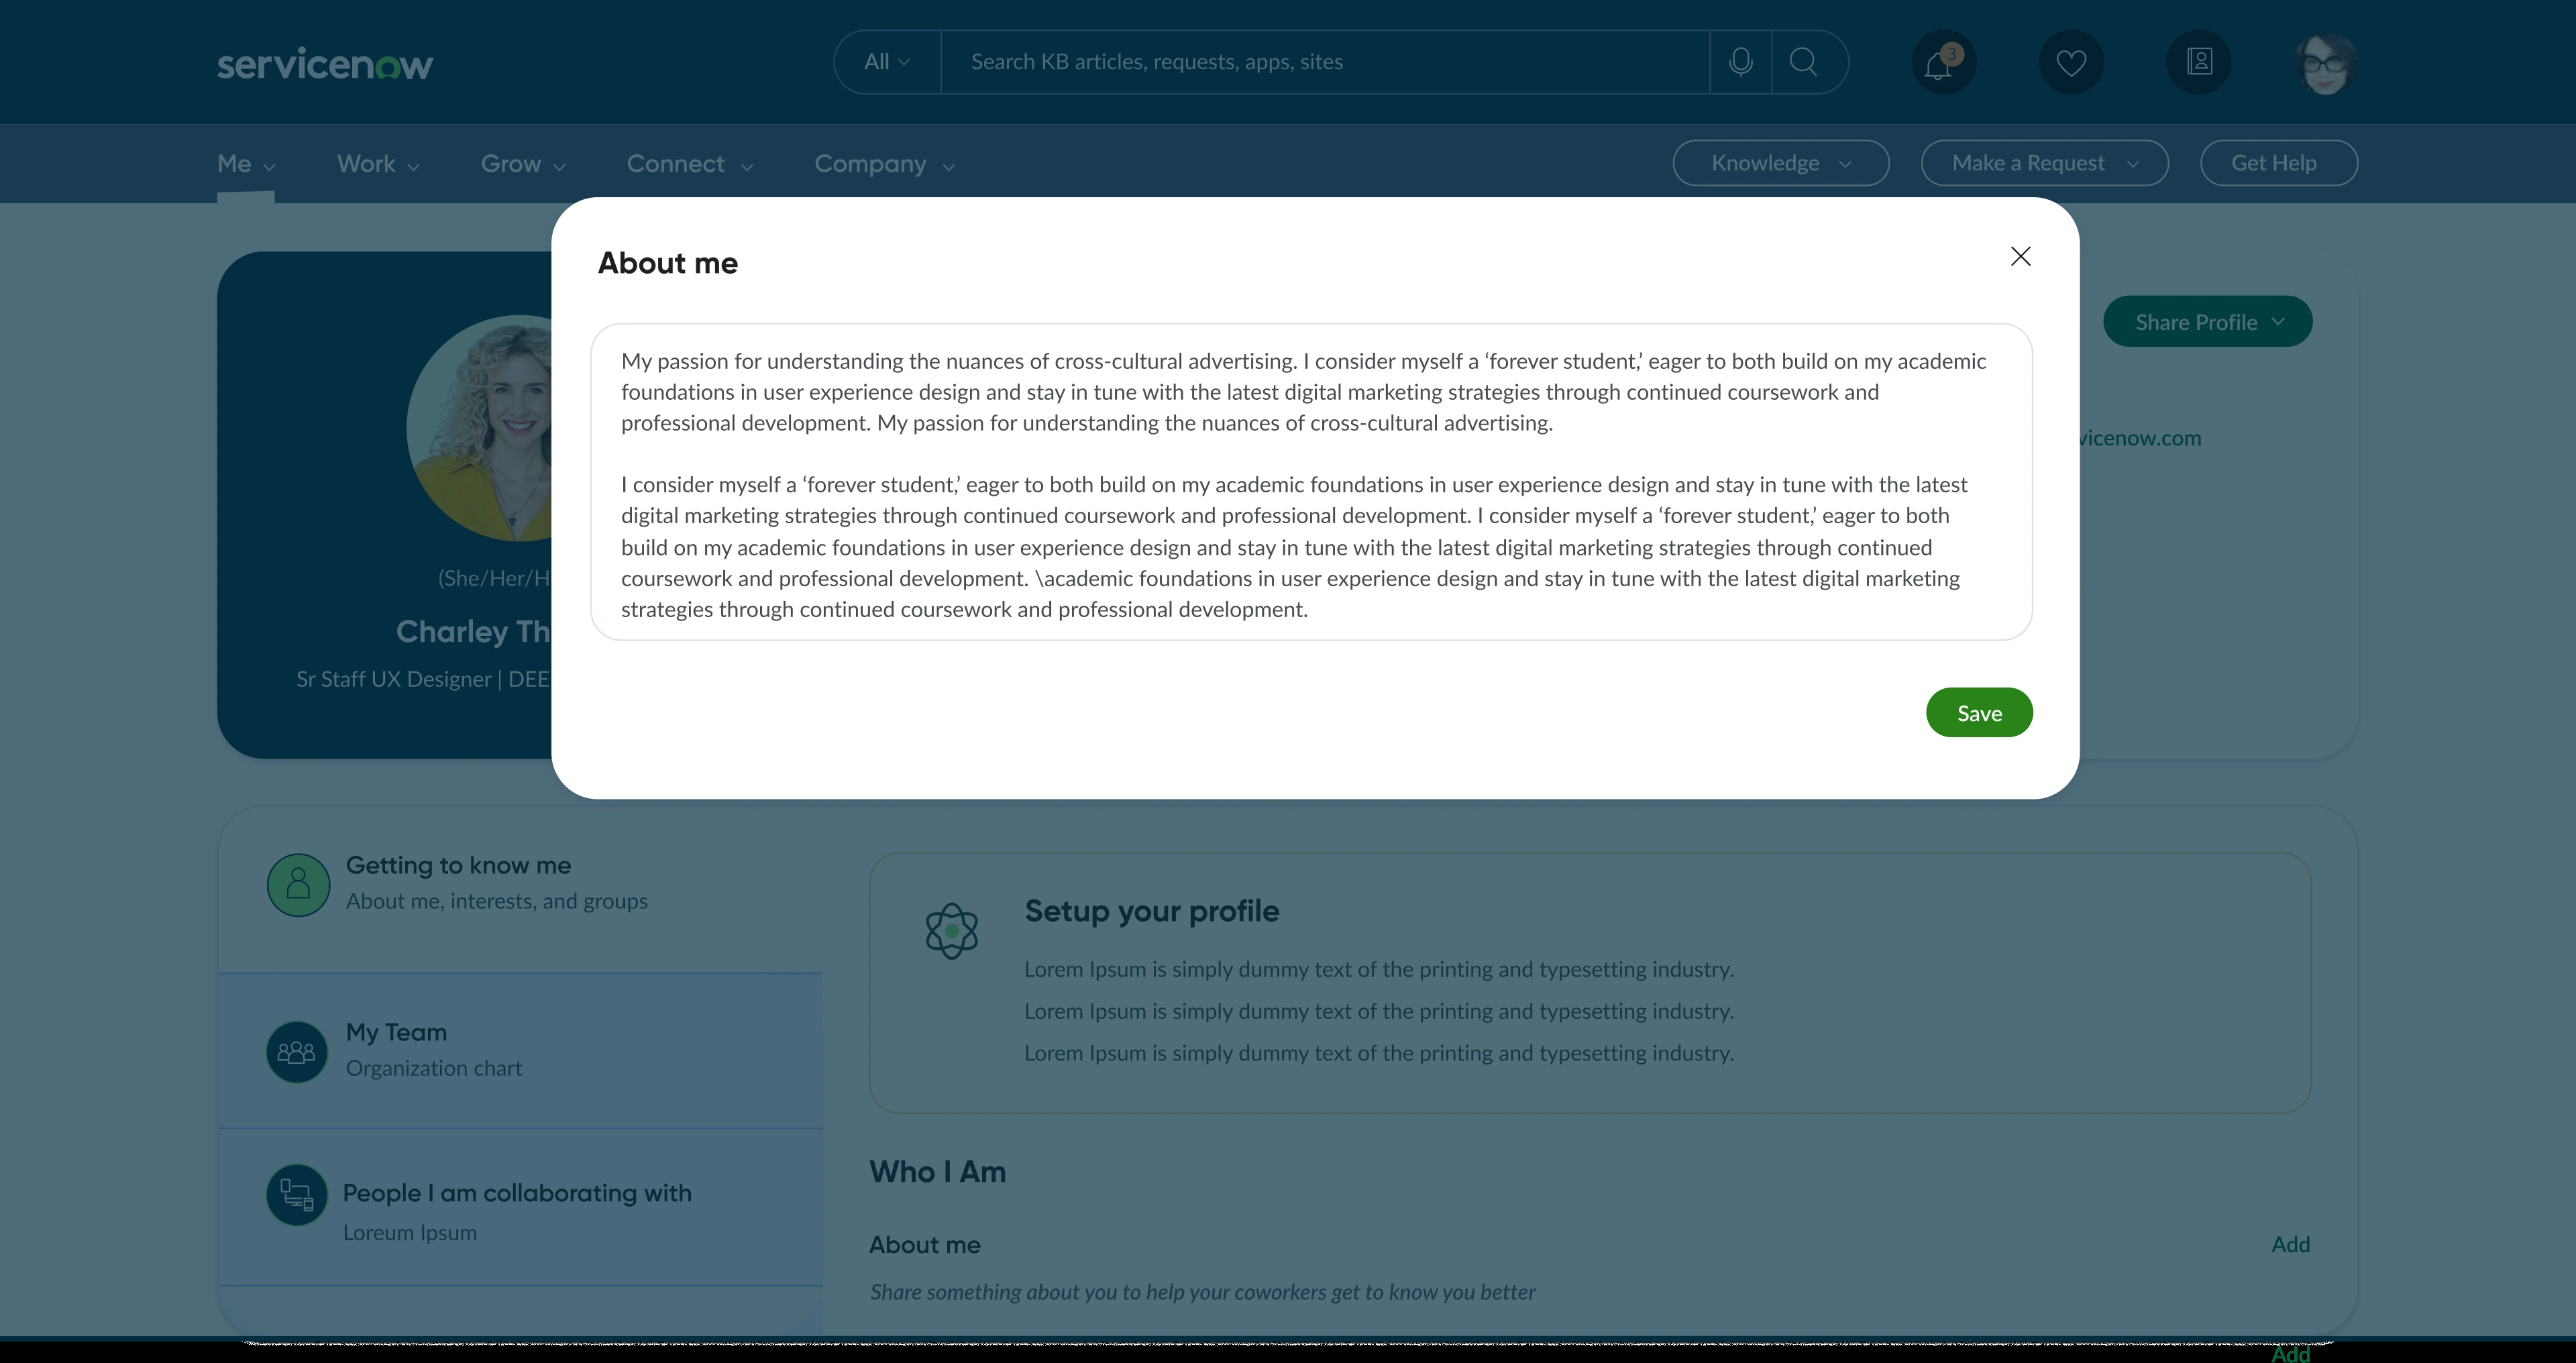Open favorites via the heart icon
2576x1363 pixels.
pos(2071,63)
